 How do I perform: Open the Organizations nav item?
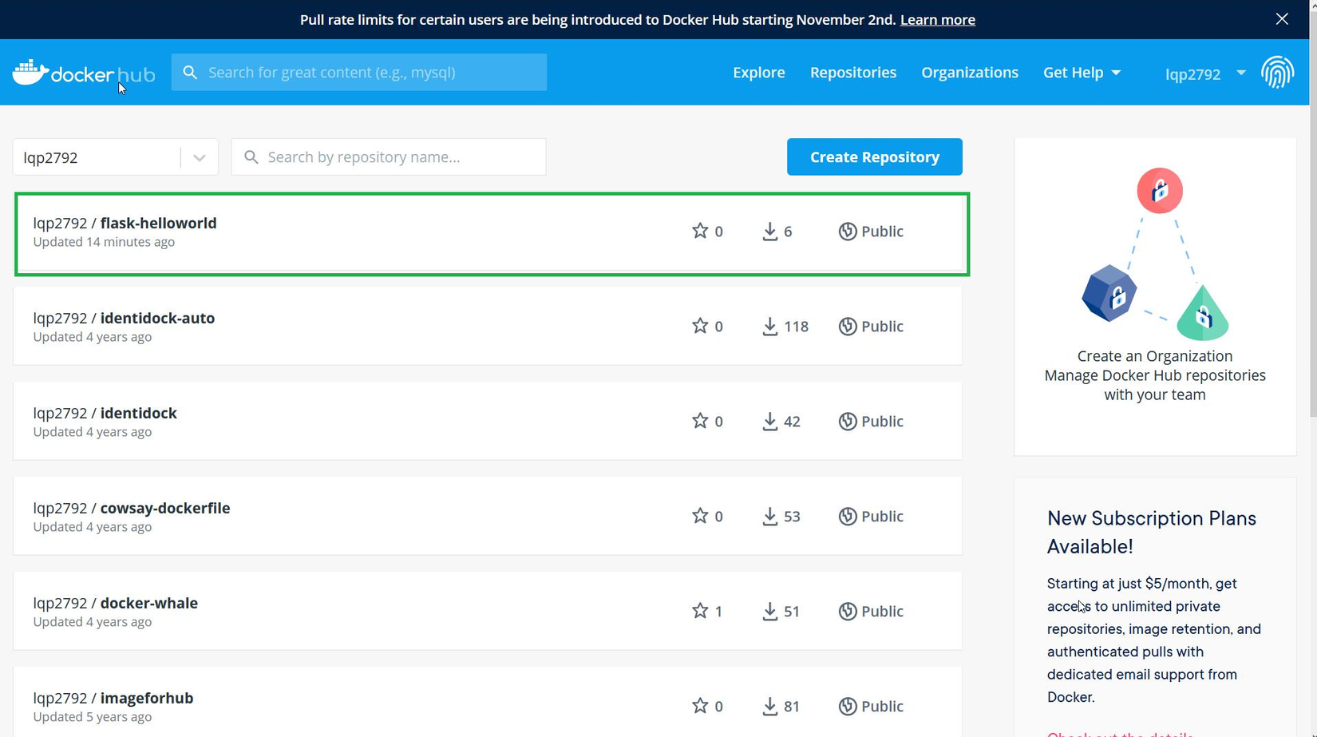pos(969,73)
